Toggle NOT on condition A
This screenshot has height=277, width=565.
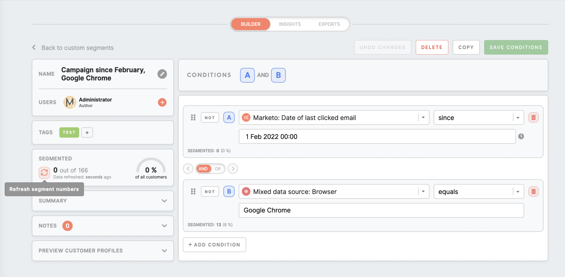click(210, 118)
